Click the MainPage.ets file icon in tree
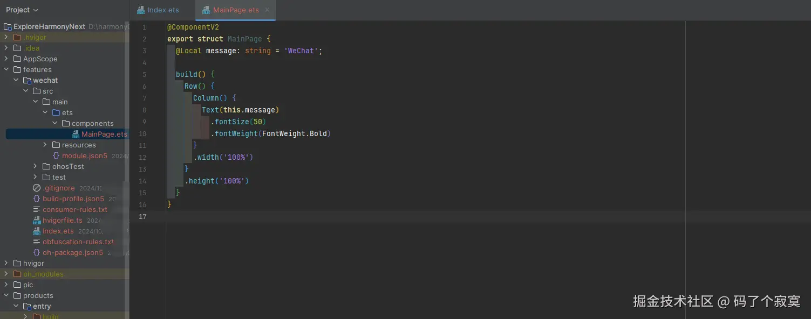Screen dimensions: 811x319 pyautogui.click(x=76, y=134)
